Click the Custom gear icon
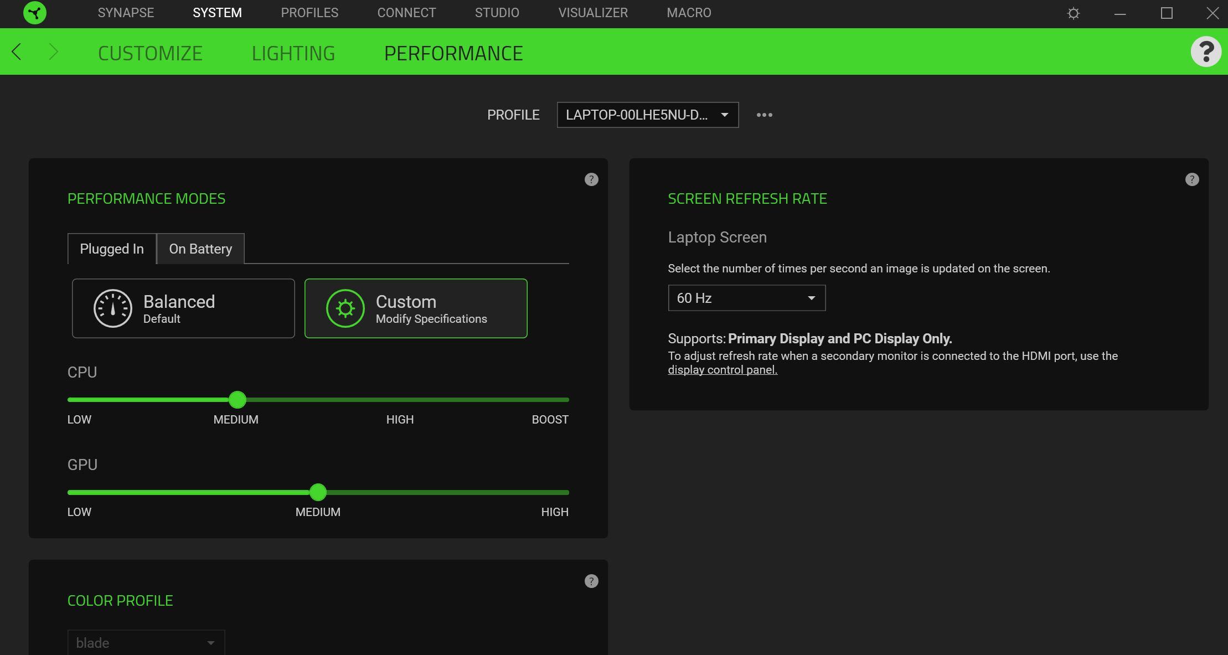This screenshot has width=1228, height=655. [x=345, y=308]
